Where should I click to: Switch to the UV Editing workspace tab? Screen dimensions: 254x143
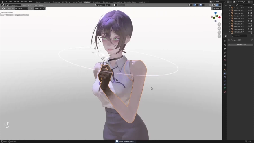point(66,2)
